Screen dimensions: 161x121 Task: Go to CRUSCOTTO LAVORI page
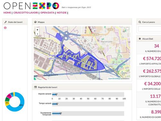[26, 13]
